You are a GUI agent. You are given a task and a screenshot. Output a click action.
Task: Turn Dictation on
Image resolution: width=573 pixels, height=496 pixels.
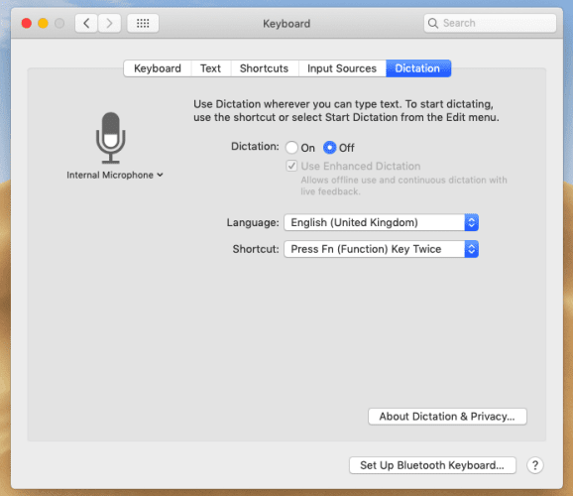(291, 148)
